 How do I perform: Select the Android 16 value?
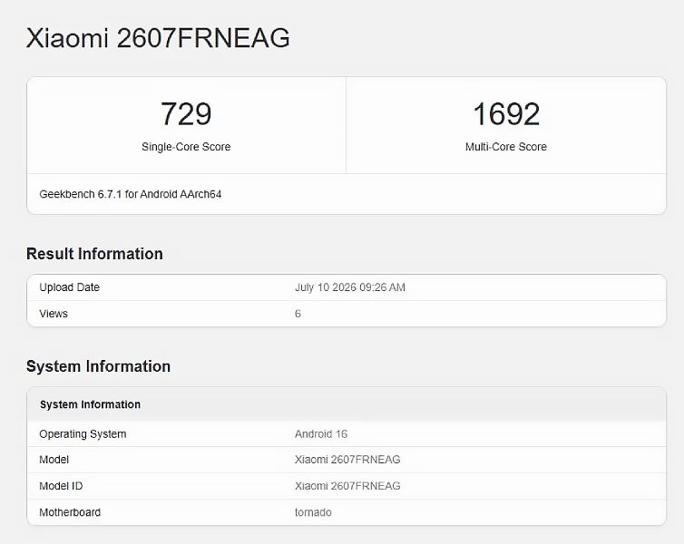point(321,434)
